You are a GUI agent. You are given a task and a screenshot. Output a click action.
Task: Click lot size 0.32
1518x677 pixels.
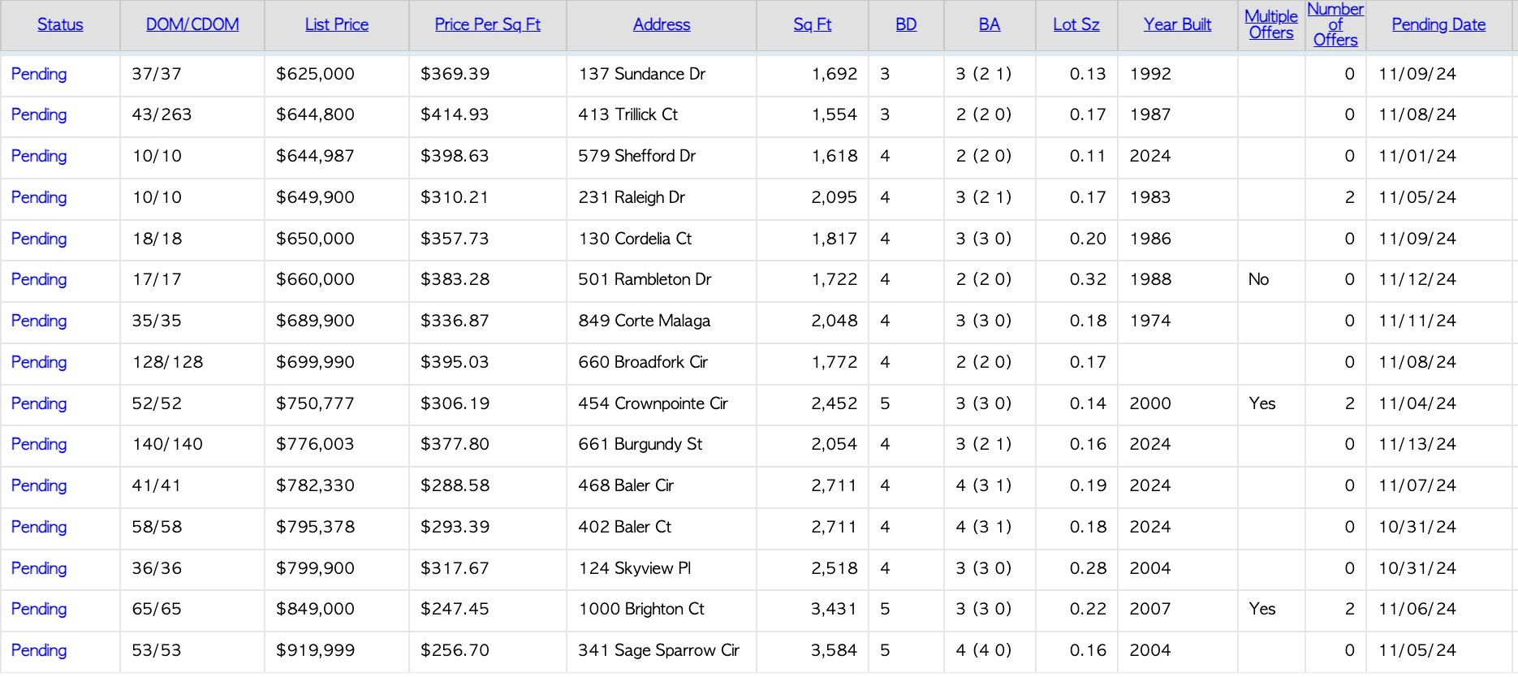1088,279
